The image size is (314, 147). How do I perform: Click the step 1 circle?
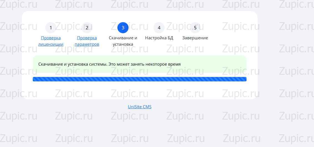coord(51,28)
